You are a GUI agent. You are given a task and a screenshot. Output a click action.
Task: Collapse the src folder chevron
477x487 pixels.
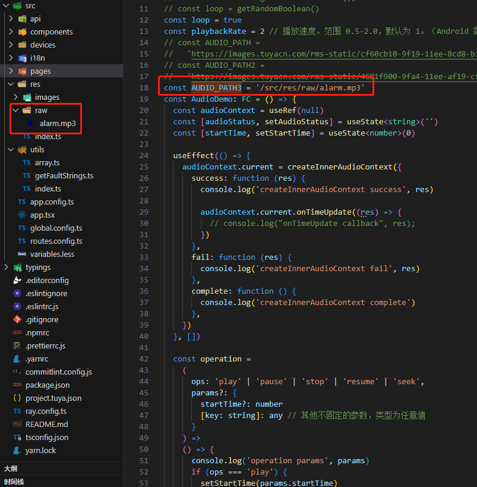(6, 5)
